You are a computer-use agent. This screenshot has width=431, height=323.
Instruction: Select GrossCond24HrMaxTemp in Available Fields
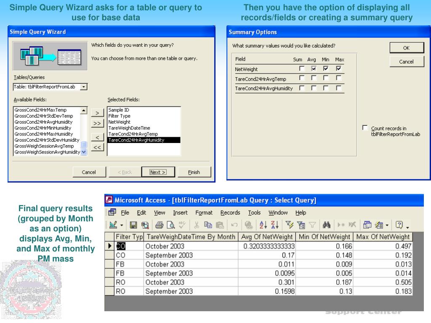47,110
